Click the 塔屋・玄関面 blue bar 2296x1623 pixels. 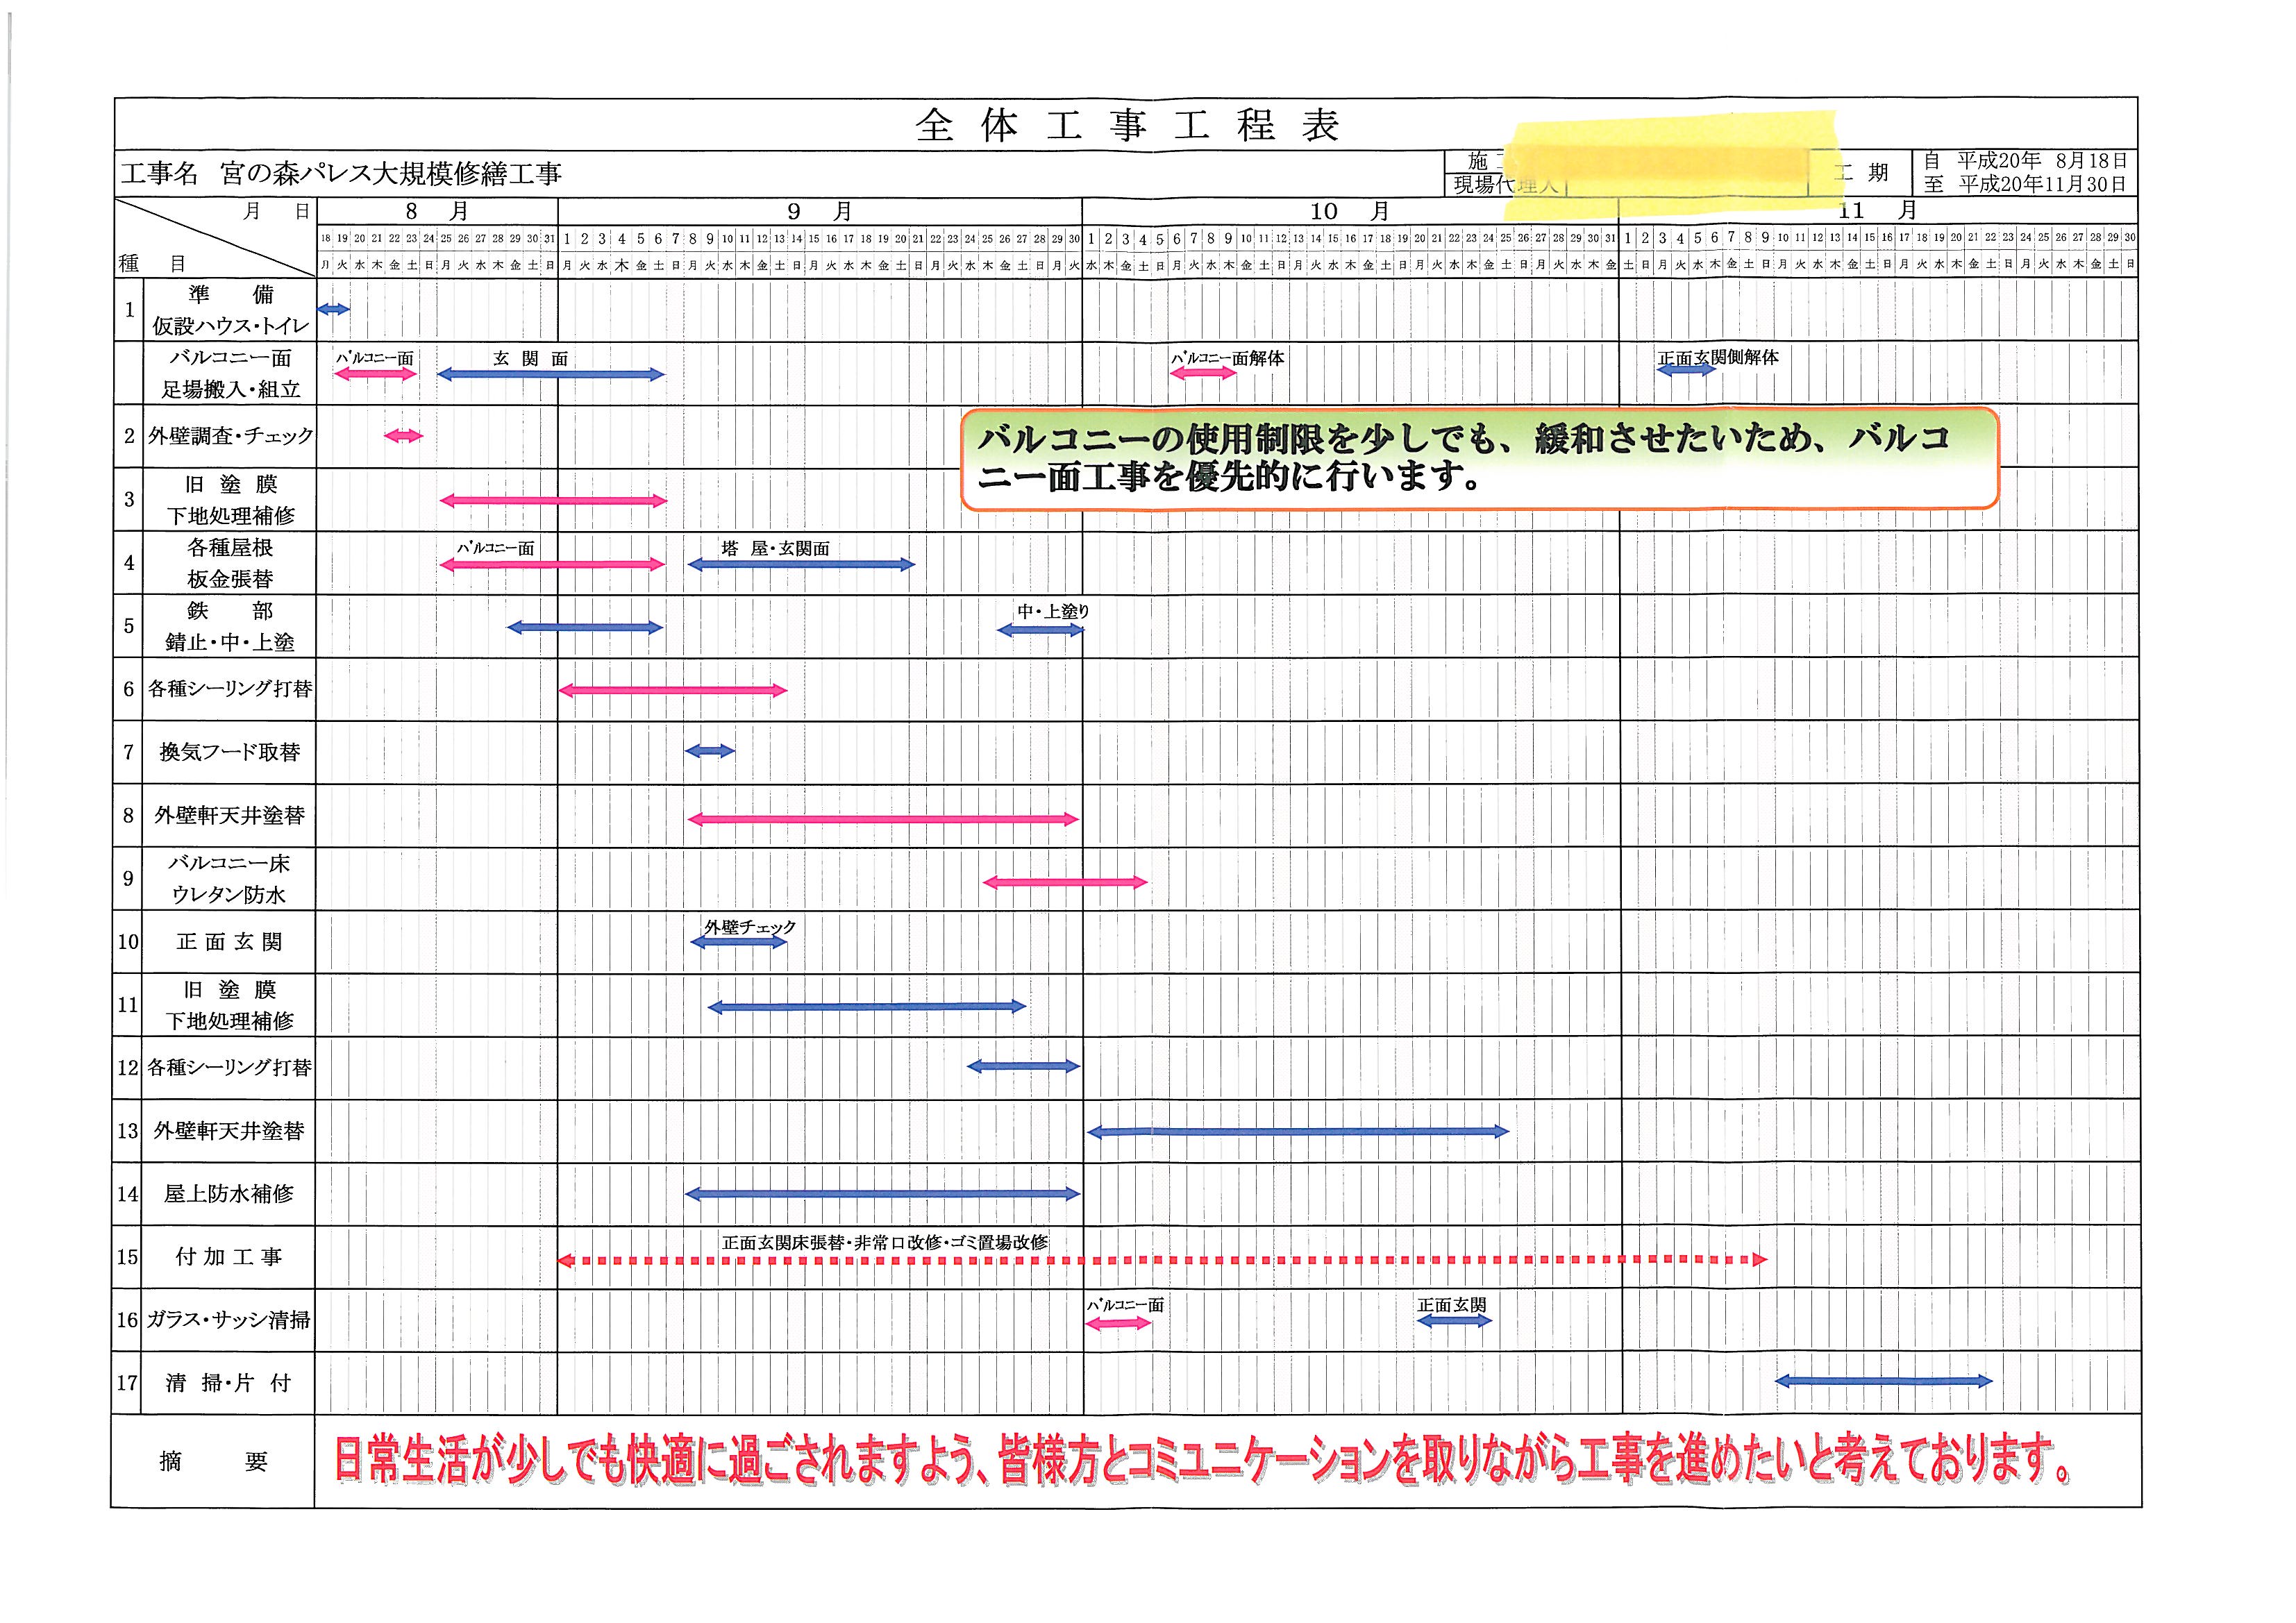click(801, 565)
